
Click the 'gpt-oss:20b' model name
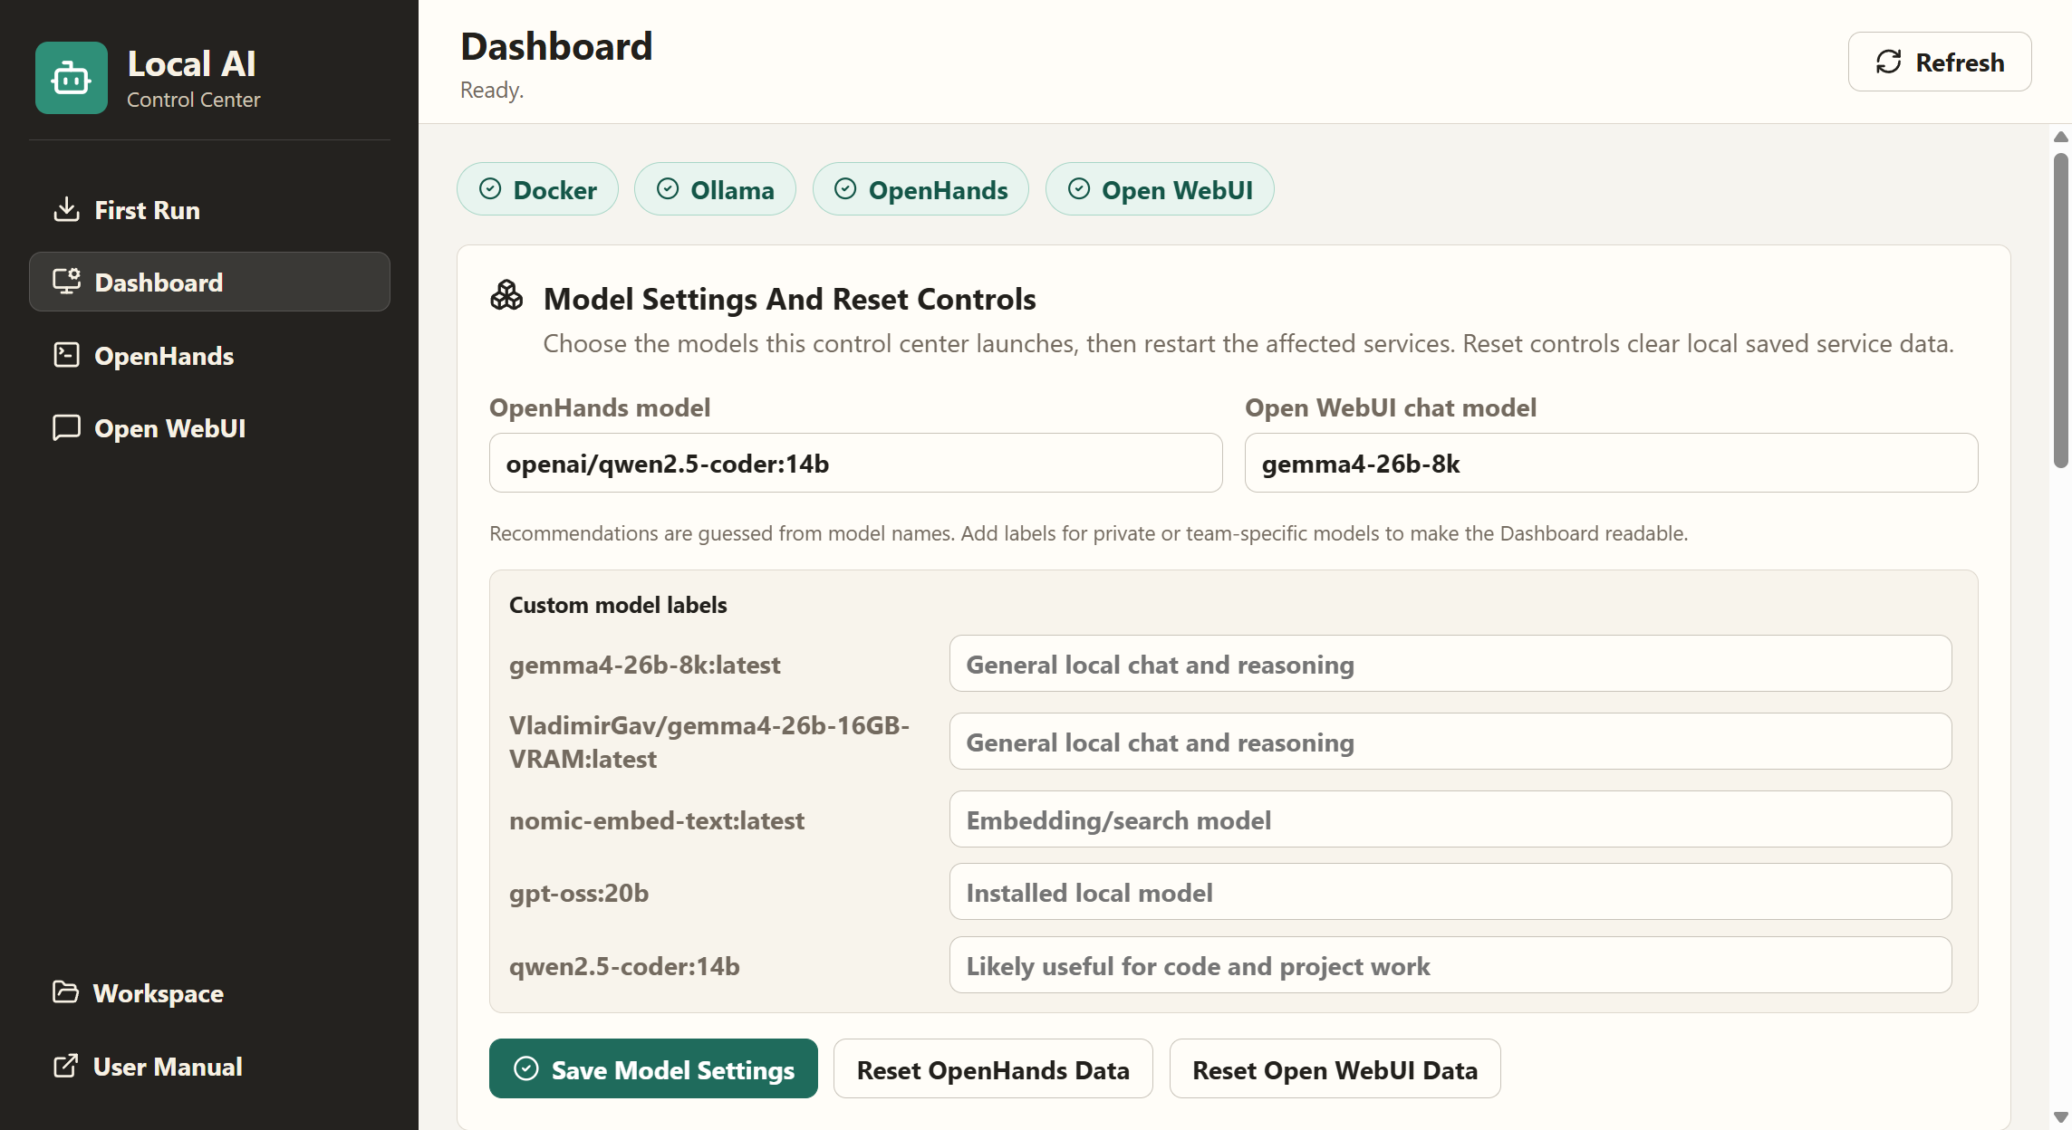579,893
